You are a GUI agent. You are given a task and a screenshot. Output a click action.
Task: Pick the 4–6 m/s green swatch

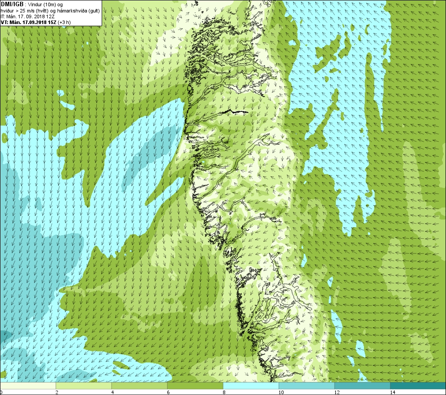tap(139, 386)
